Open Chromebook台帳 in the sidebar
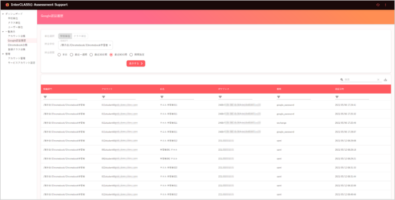 [x=18, y=45]
